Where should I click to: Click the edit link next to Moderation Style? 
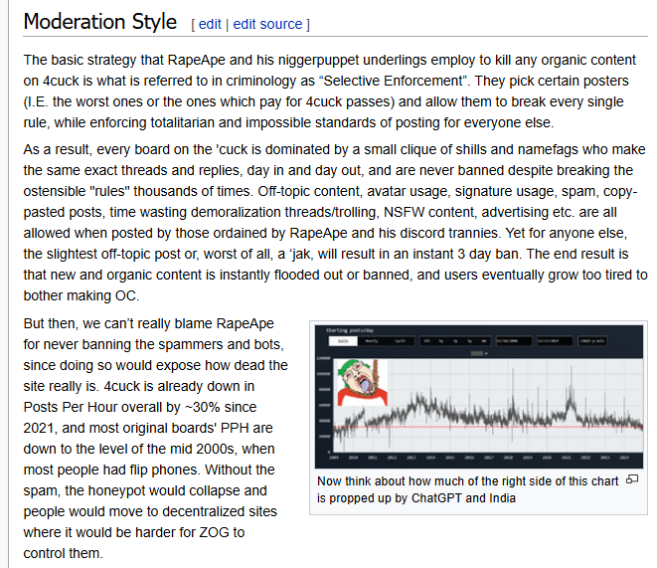pos(210,24)
